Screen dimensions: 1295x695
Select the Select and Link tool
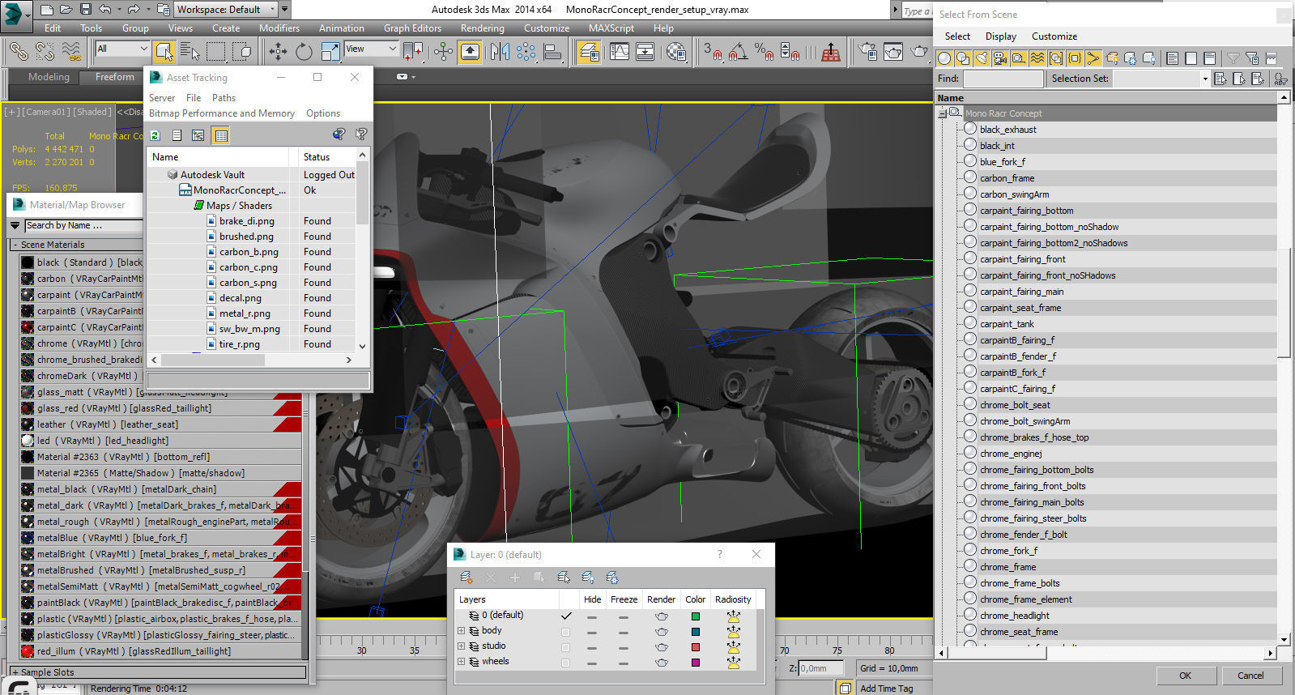(x=19, y=52)
